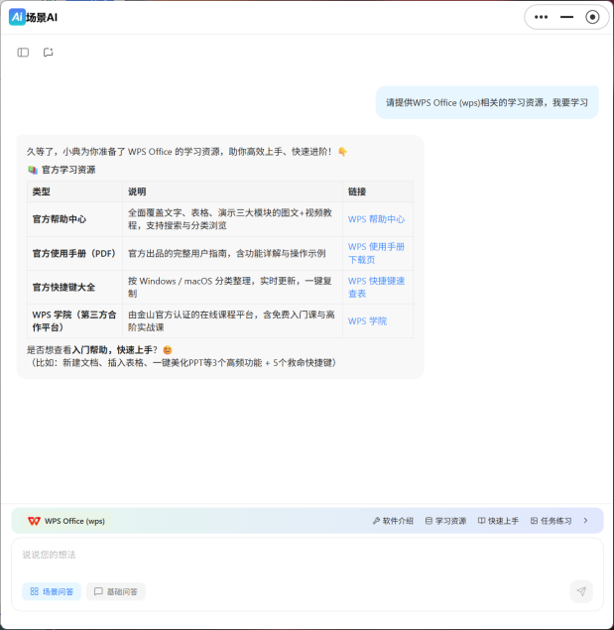Viewport: 614px width, 630px height.
Task: Click the description starting 由金山官方认证
Action: coord(231,321)
